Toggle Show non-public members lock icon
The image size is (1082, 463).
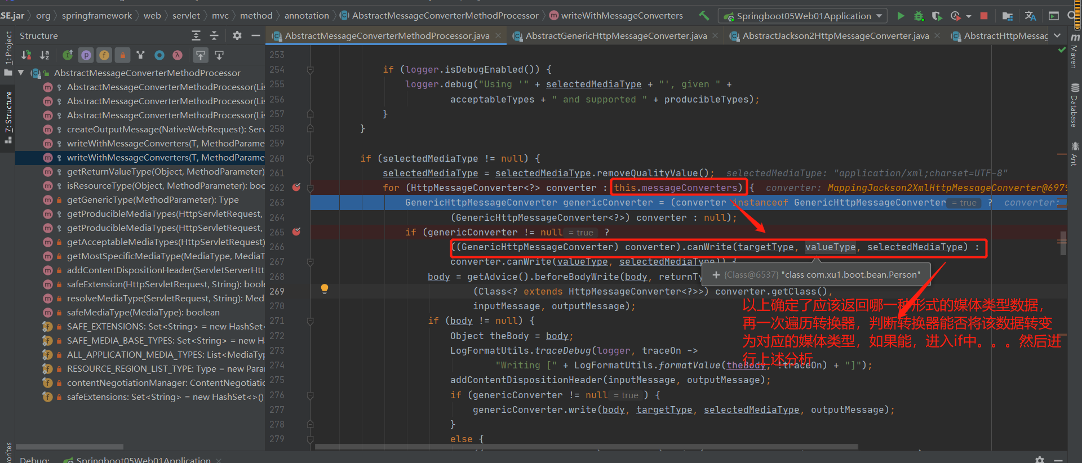tap(122, 55)
